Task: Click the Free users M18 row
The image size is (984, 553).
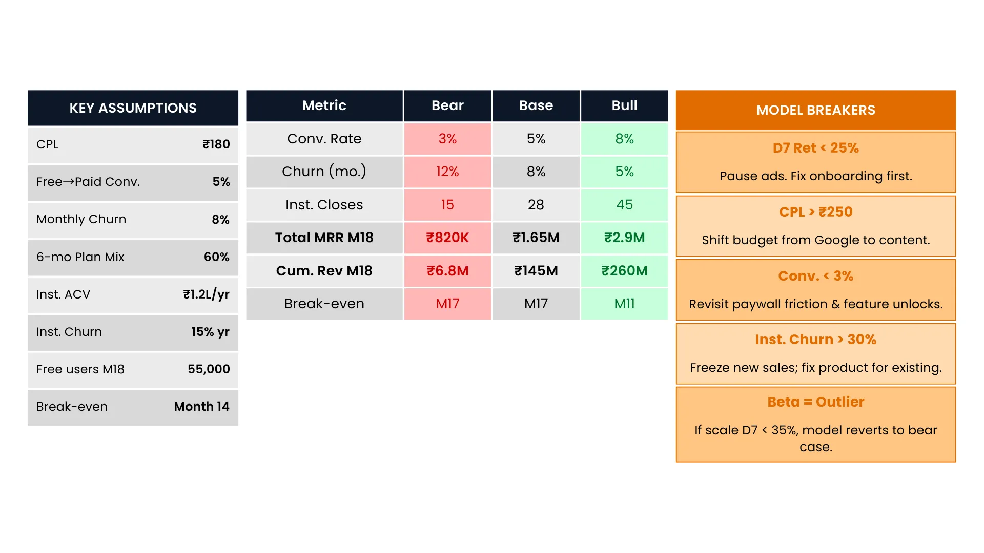Action: click(x=133, y=369)
